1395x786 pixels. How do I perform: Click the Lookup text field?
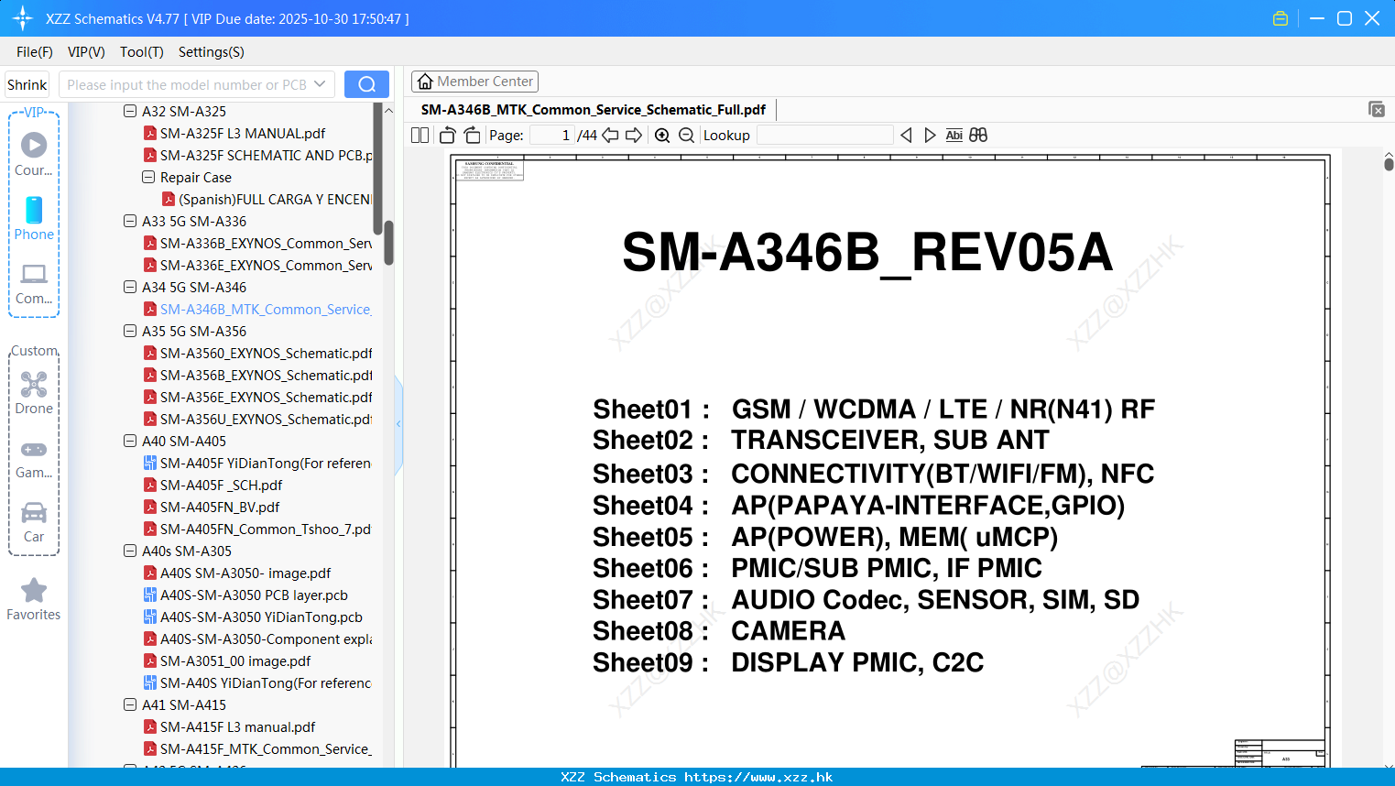824,135
